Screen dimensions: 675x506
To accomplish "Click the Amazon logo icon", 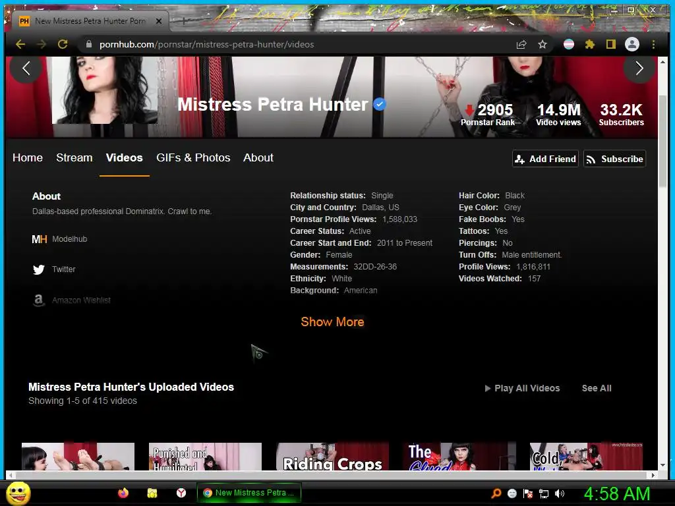I will coord(39,300).
